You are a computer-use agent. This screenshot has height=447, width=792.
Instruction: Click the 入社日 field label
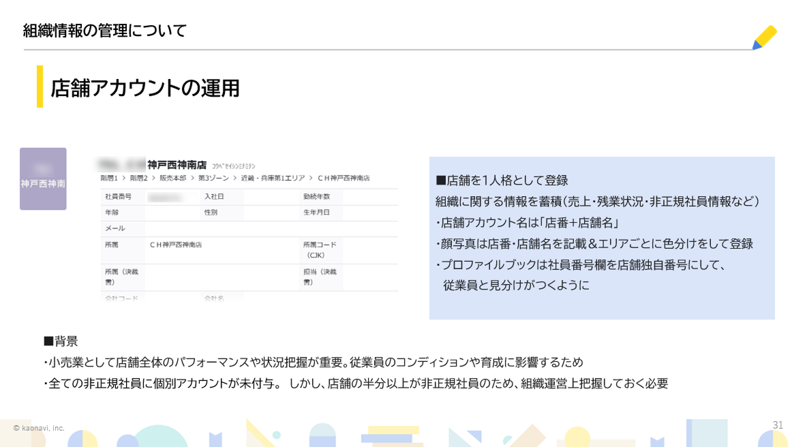[214, 196]
